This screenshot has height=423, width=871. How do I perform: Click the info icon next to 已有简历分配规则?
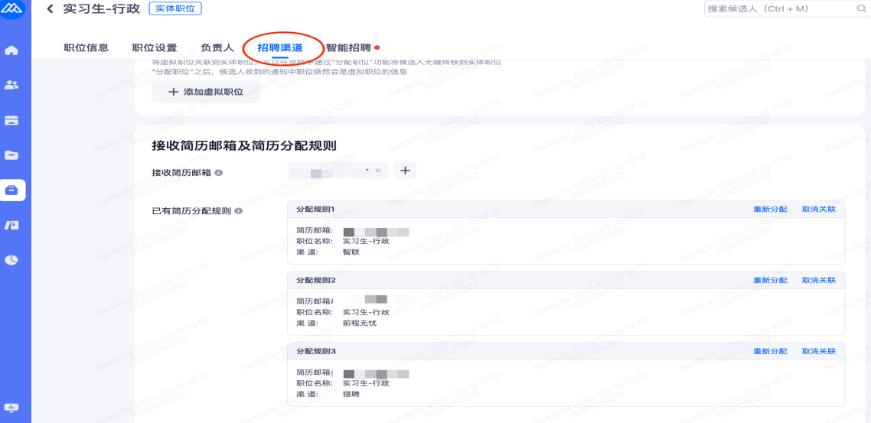[x=238, y=210]
